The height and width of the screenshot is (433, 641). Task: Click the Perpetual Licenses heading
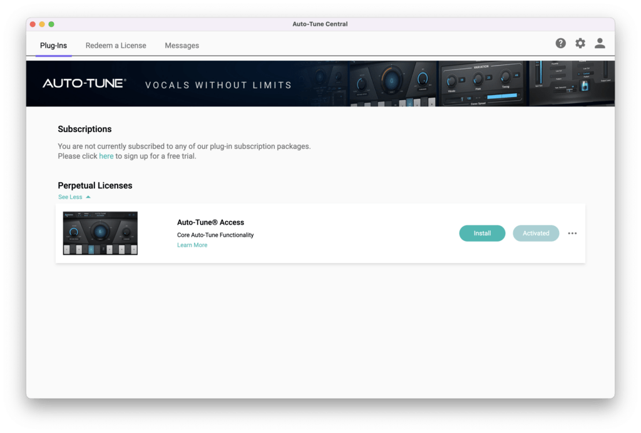pyautogui.click(x=95, y=185)
